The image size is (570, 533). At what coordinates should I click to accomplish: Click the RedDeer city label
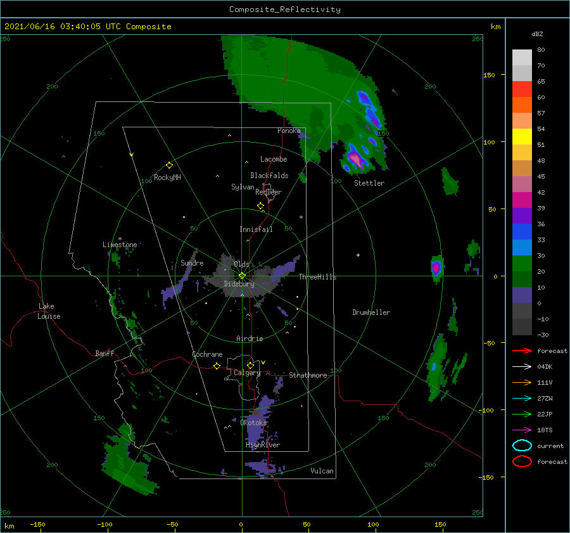[x=269, y=192]
